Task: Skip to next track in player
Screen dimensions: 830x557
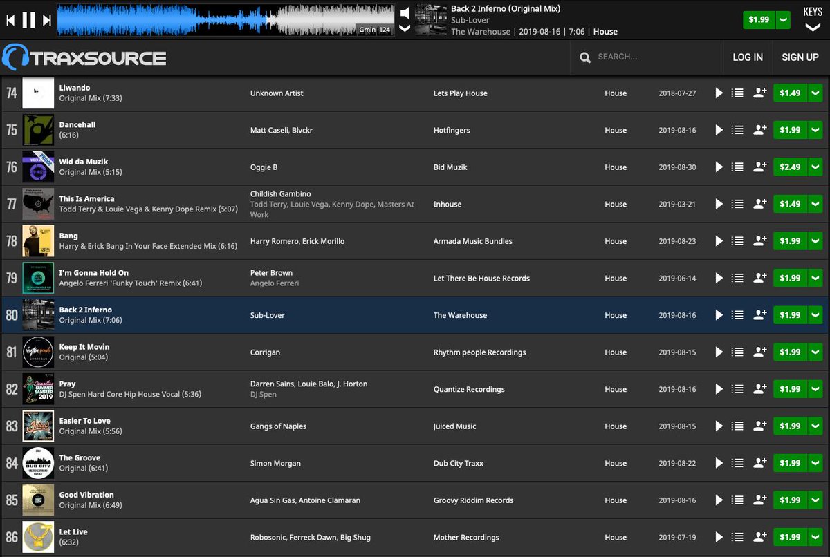Action: (46, 20)
